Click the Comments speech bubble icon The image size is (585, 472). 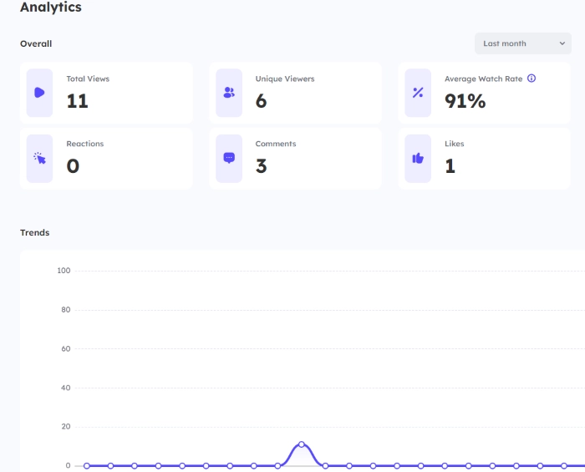(229, 158)
